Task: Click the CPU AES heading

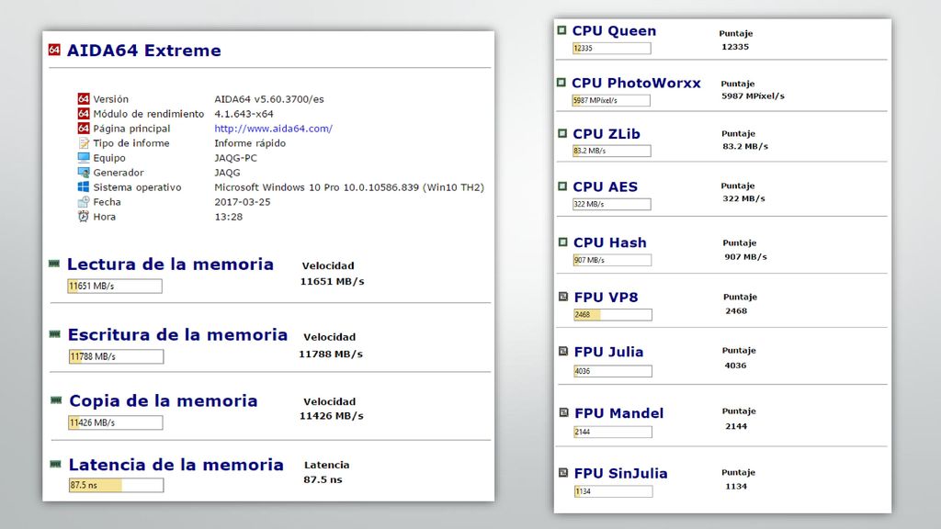Action: (605, 186)
